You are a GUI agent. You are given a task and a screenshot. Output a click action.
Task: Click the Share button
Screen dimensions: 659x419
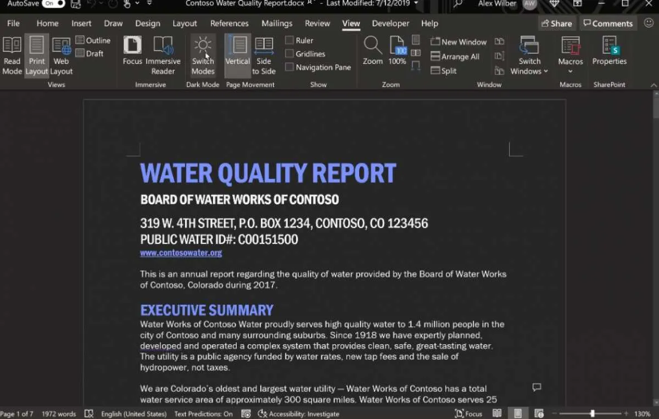pyautogui.click(x=556, y=24)
